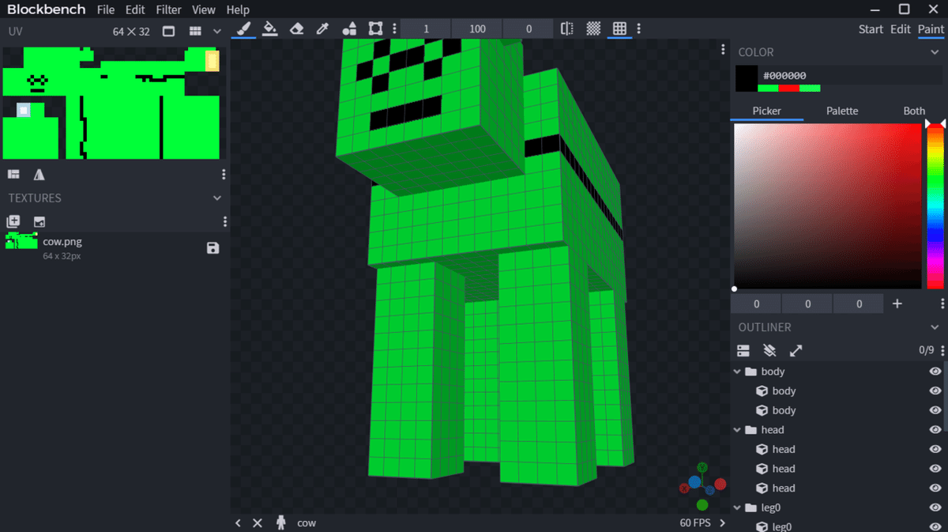This screenshot has height=532, width=948.
Task: Collapse the body group in the Outliner
Action: (737, 371)
